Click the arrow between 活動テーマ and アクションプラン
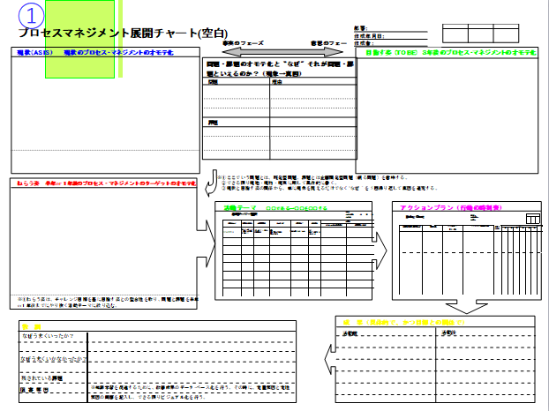549x411 pixels. (x=380, y=250)
